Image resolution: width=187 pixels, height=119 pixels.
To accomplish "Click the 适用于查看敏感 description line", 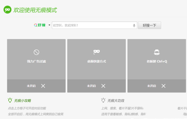I will coord(124,114).
